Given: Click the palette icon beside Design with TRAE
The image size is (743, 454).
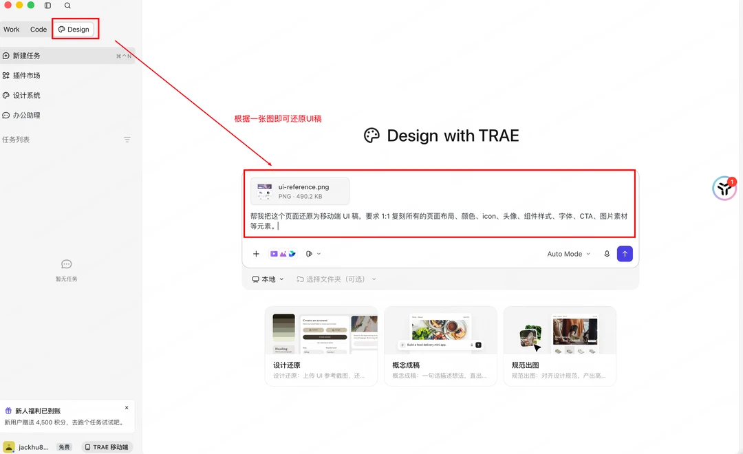Looking at the screenshot, I should (x=371, y=136).
